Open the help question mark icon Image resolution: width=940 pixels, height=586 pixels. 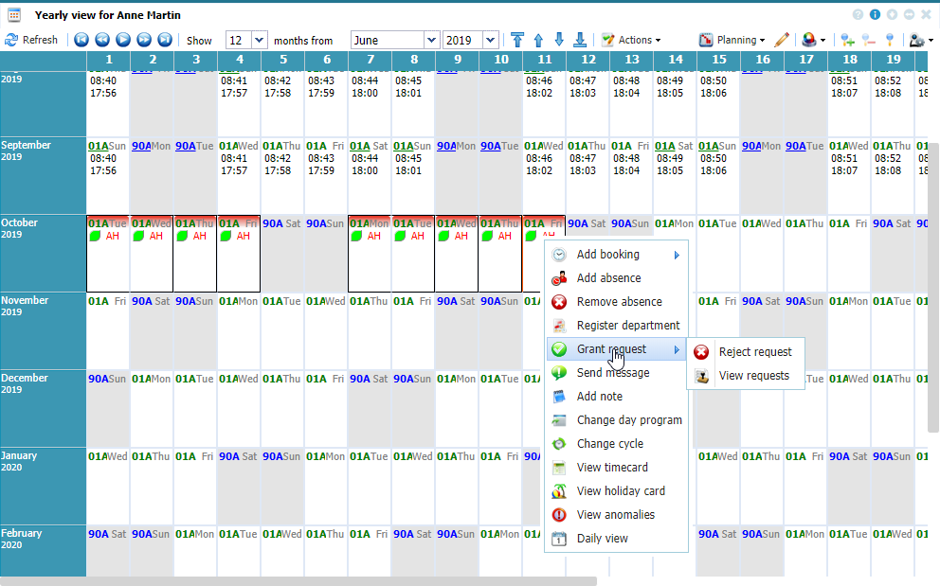coord(858,15)
